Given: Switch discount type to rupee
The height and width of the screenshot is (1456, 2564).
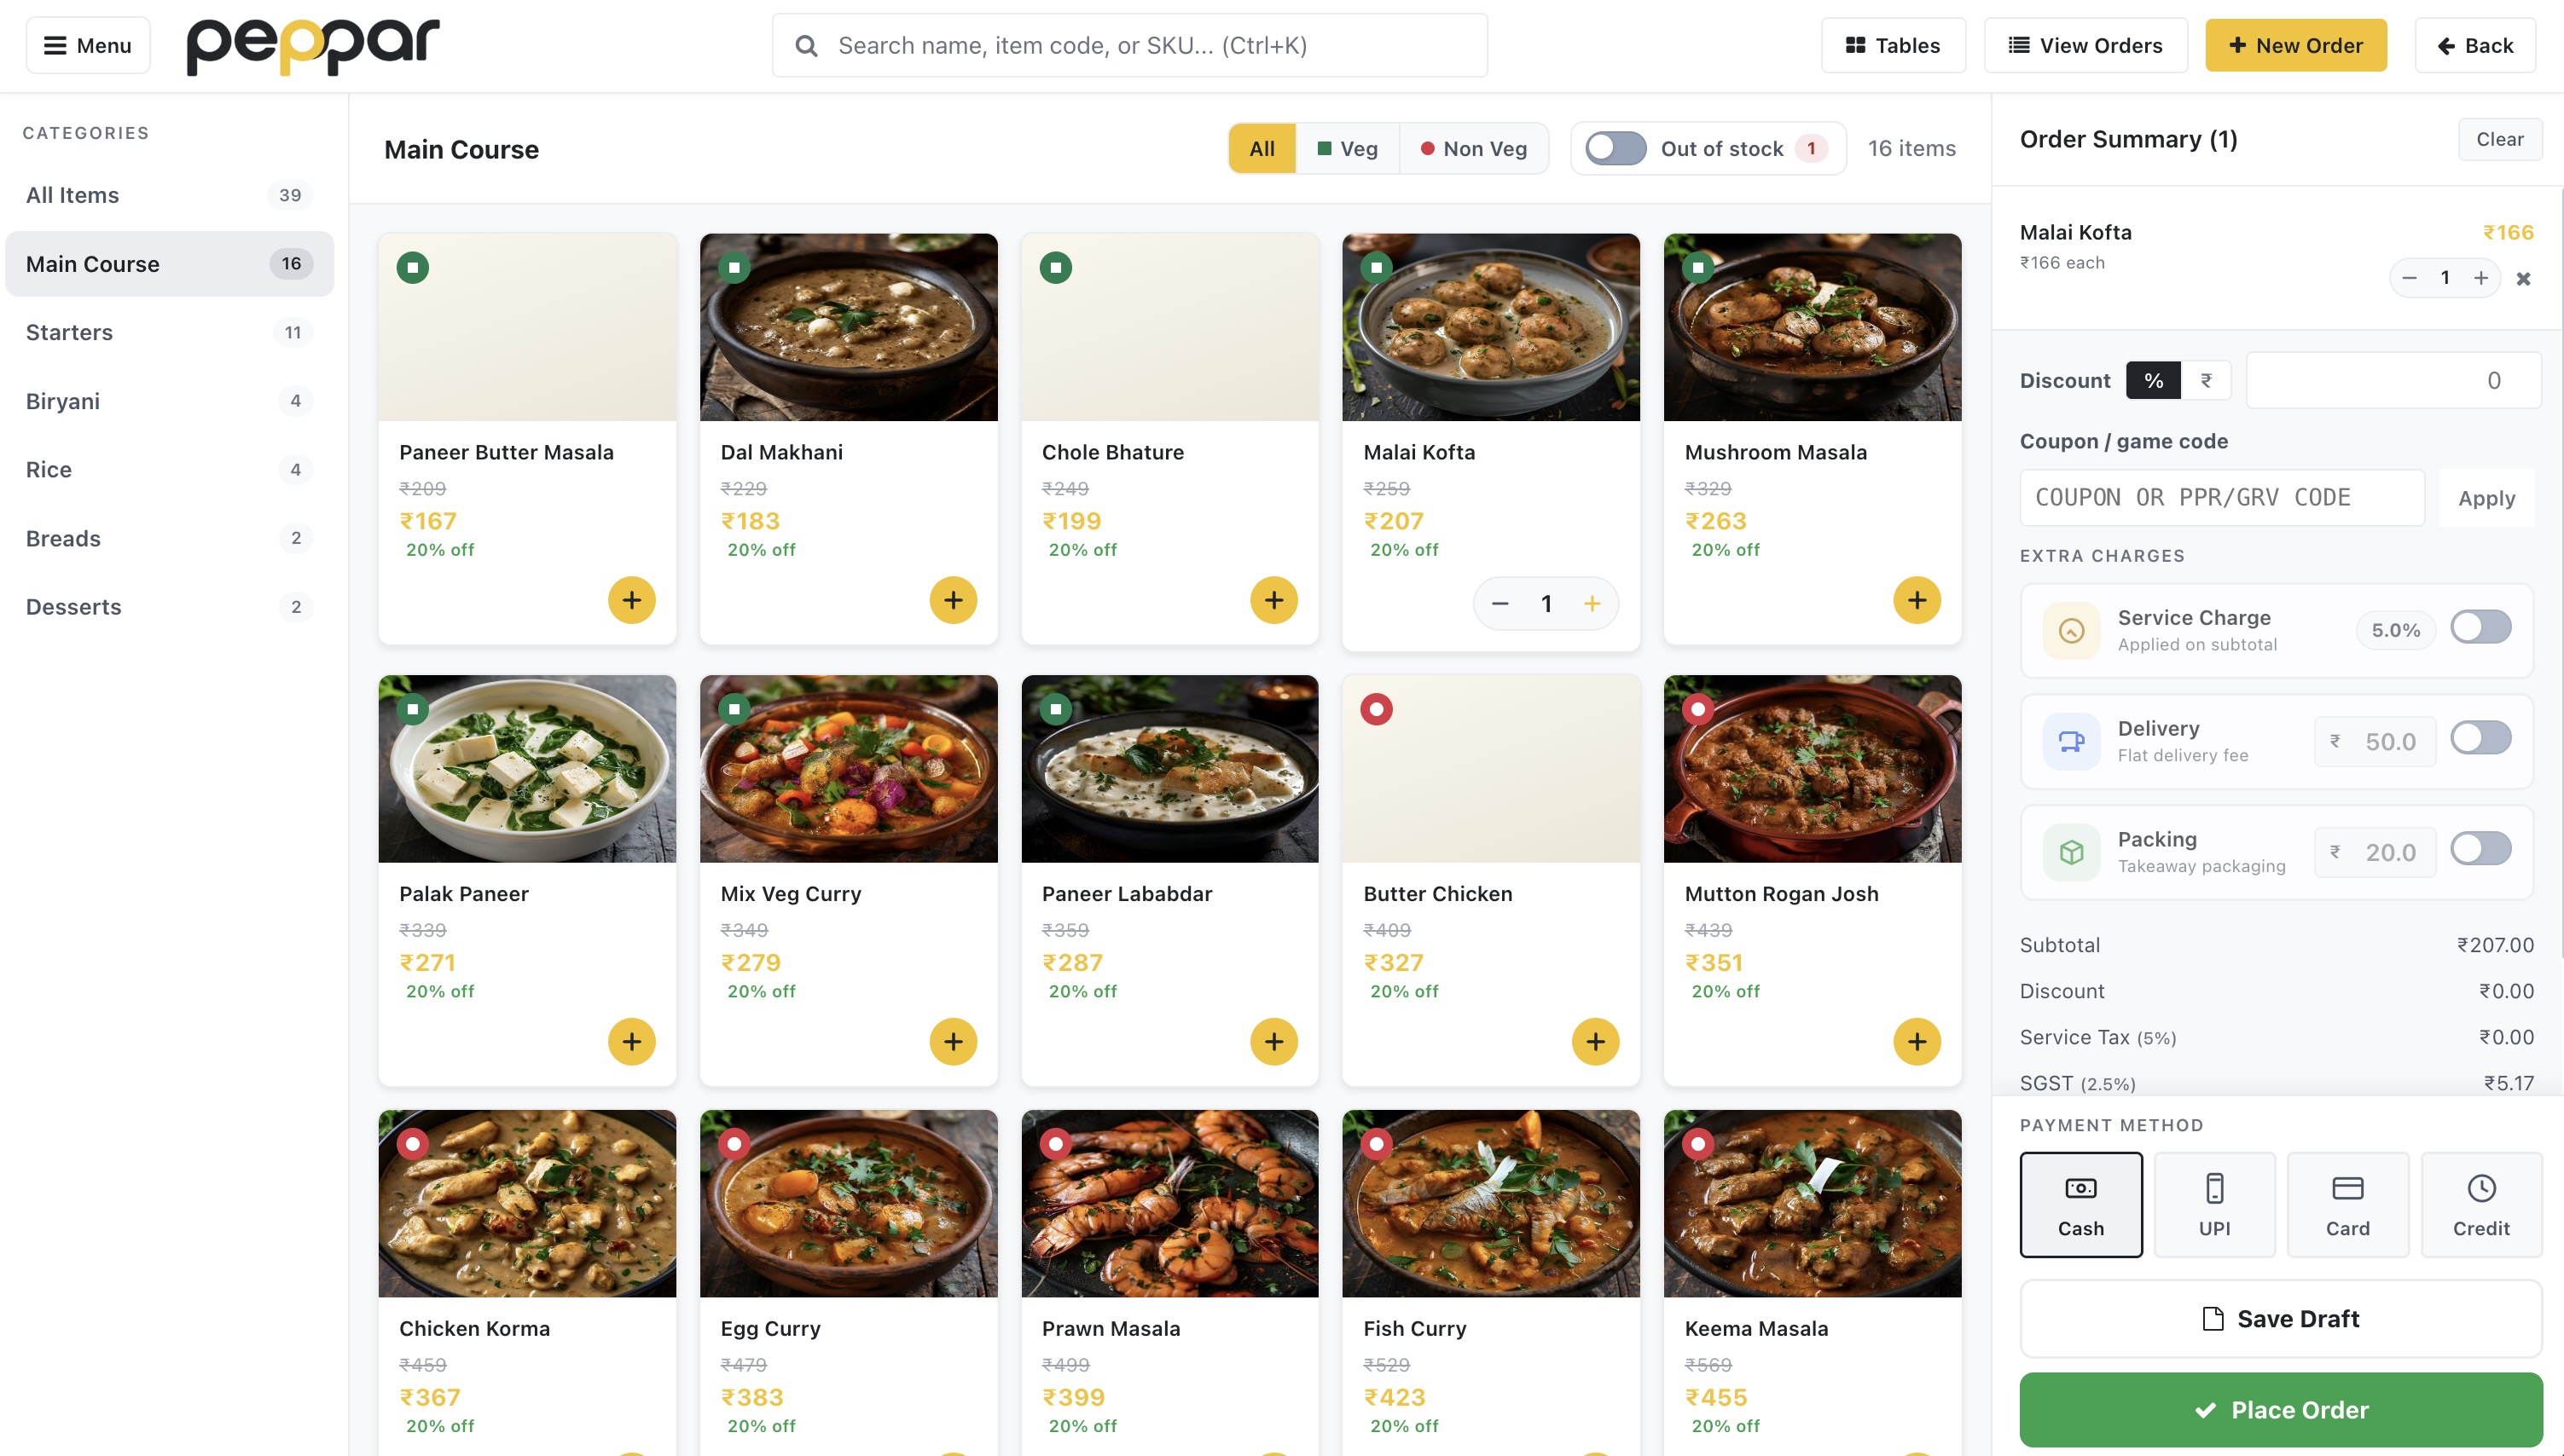Looking at the screenshot, I should tap(2206, 381).
